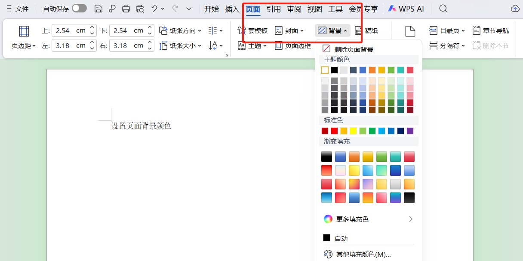This screenshot has width=523, height=261.
Task: Open the 目录页 dropdown
Action: [x=447, y=30]
